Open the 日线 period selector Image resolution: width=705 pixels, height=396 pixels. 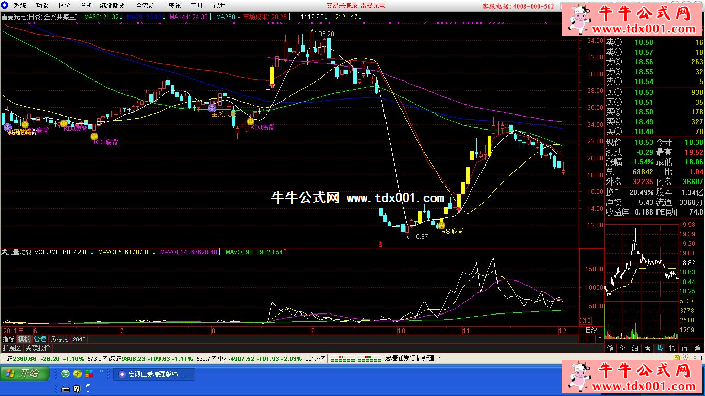pos(591,330)
